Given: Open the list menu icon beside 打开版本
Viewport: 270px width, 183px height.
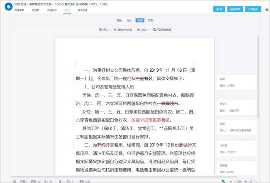Looking at the screenshot, I should coord(267,9).
